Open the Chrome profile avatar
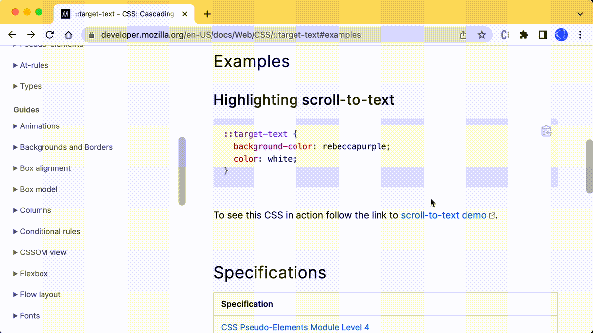This screenshot has width=593, height=333. [561, 35]
